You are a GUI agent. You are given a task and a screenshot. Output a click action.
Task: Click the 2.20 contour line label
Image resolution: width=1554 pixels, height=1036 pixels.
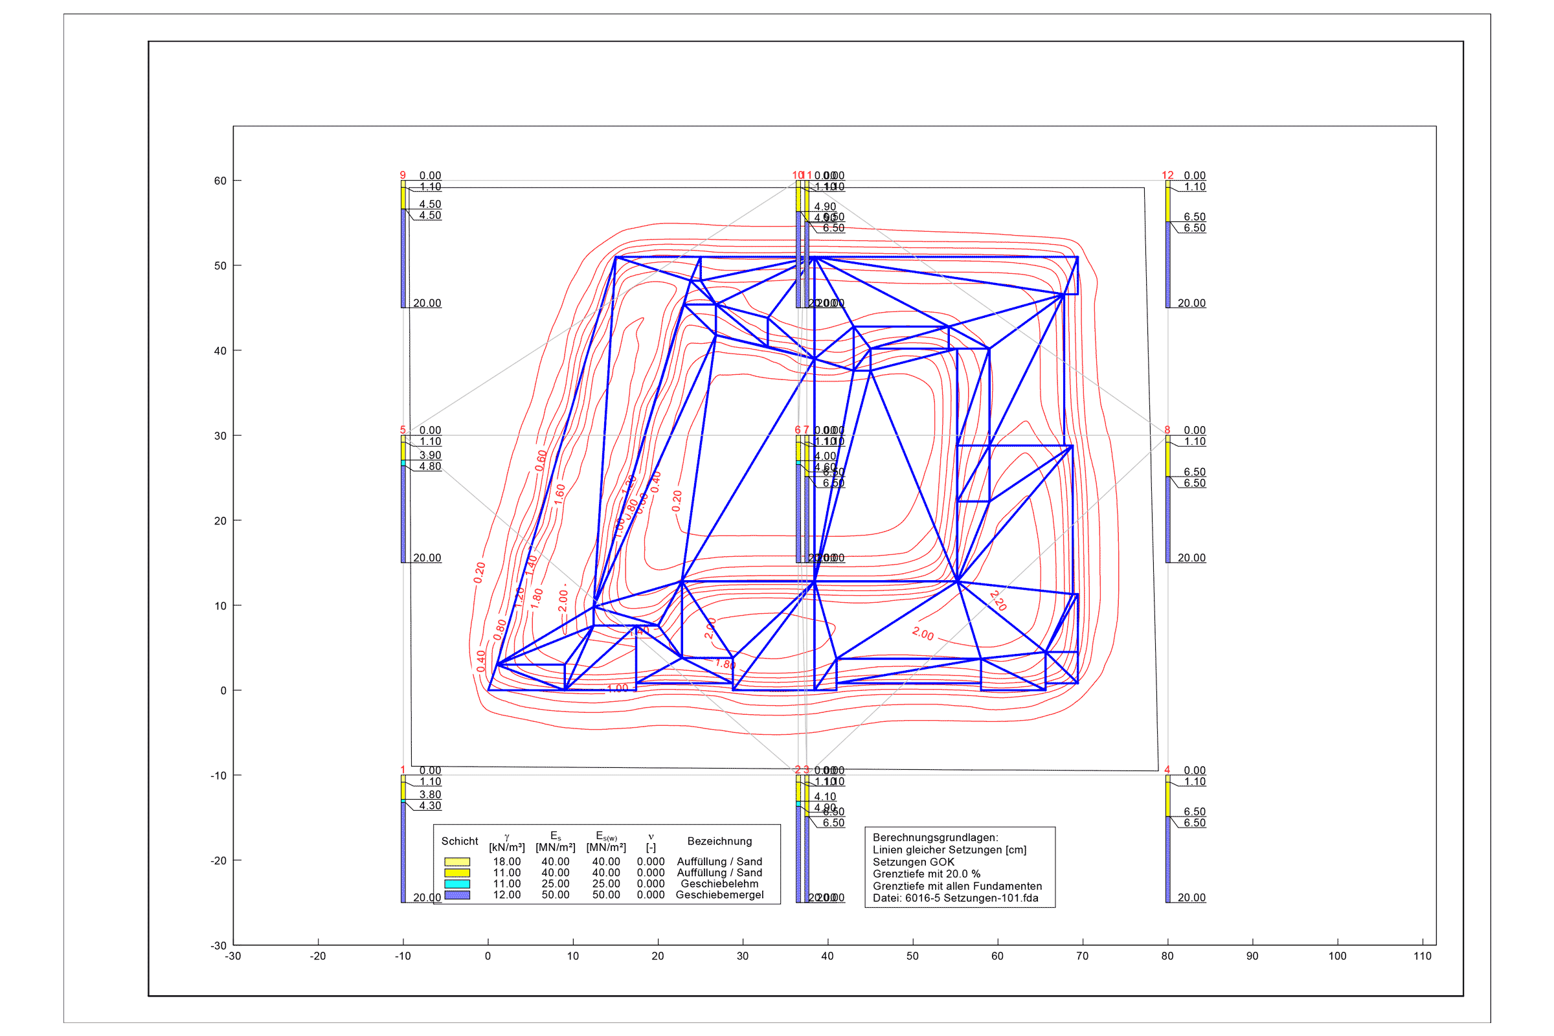(x=998, y=601)
